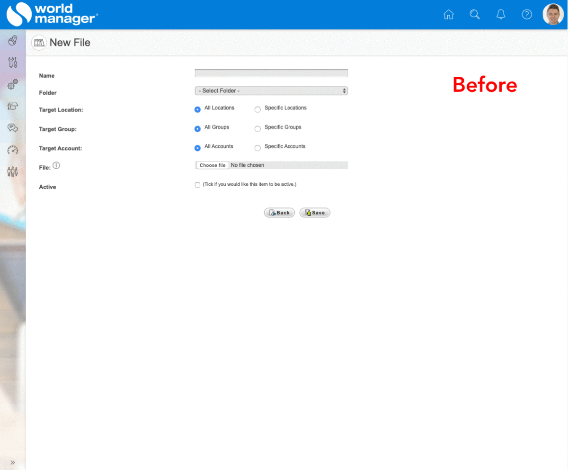Open the gears settings sidebar icon
This screenshot has height=470, width=568.
tap(13, 85)
